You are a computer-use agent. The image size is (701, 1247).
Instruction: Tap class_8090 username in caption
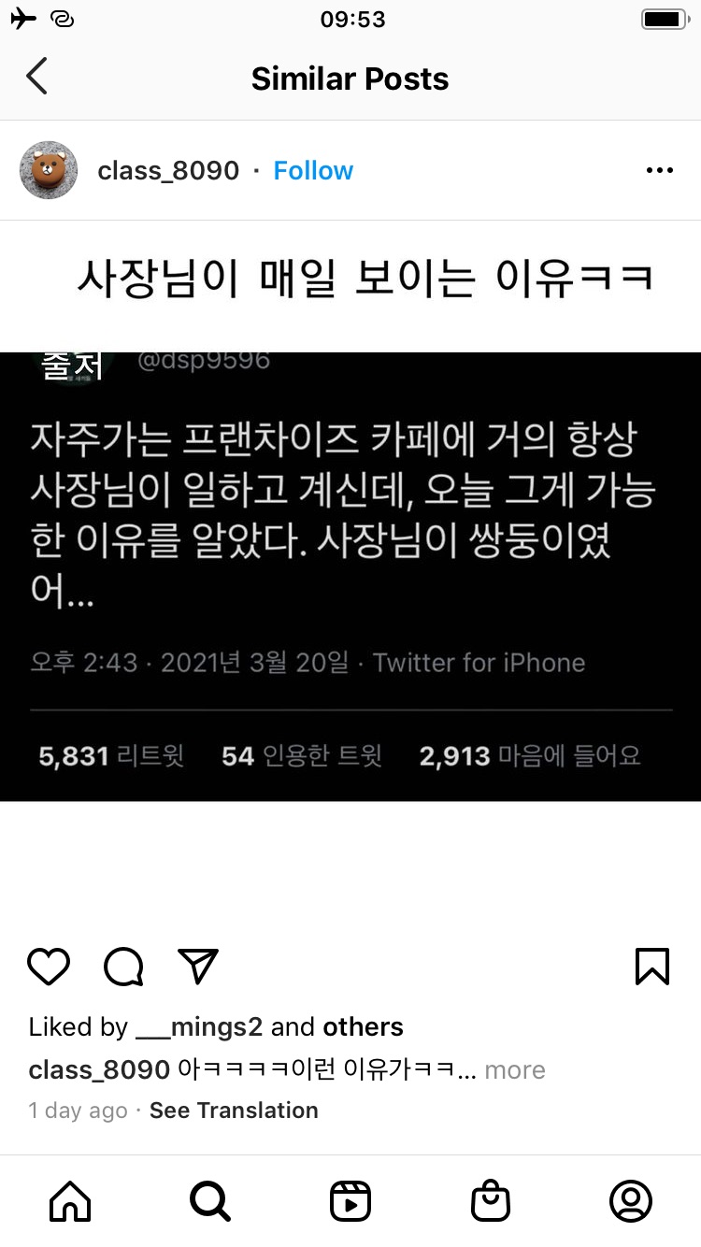(99, 1069)
